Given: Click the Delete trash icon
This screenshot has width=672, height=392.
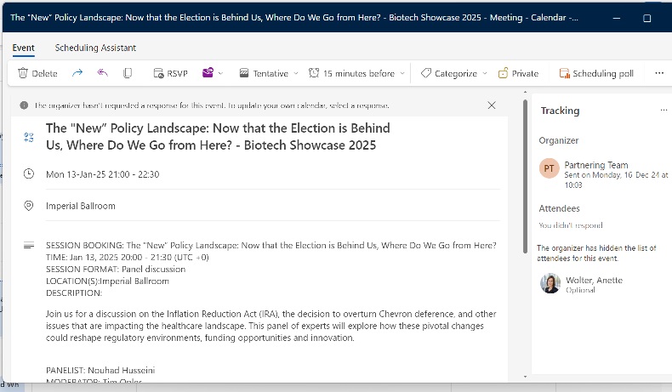Looking at the screenshot, I should [x=23, y=73].
